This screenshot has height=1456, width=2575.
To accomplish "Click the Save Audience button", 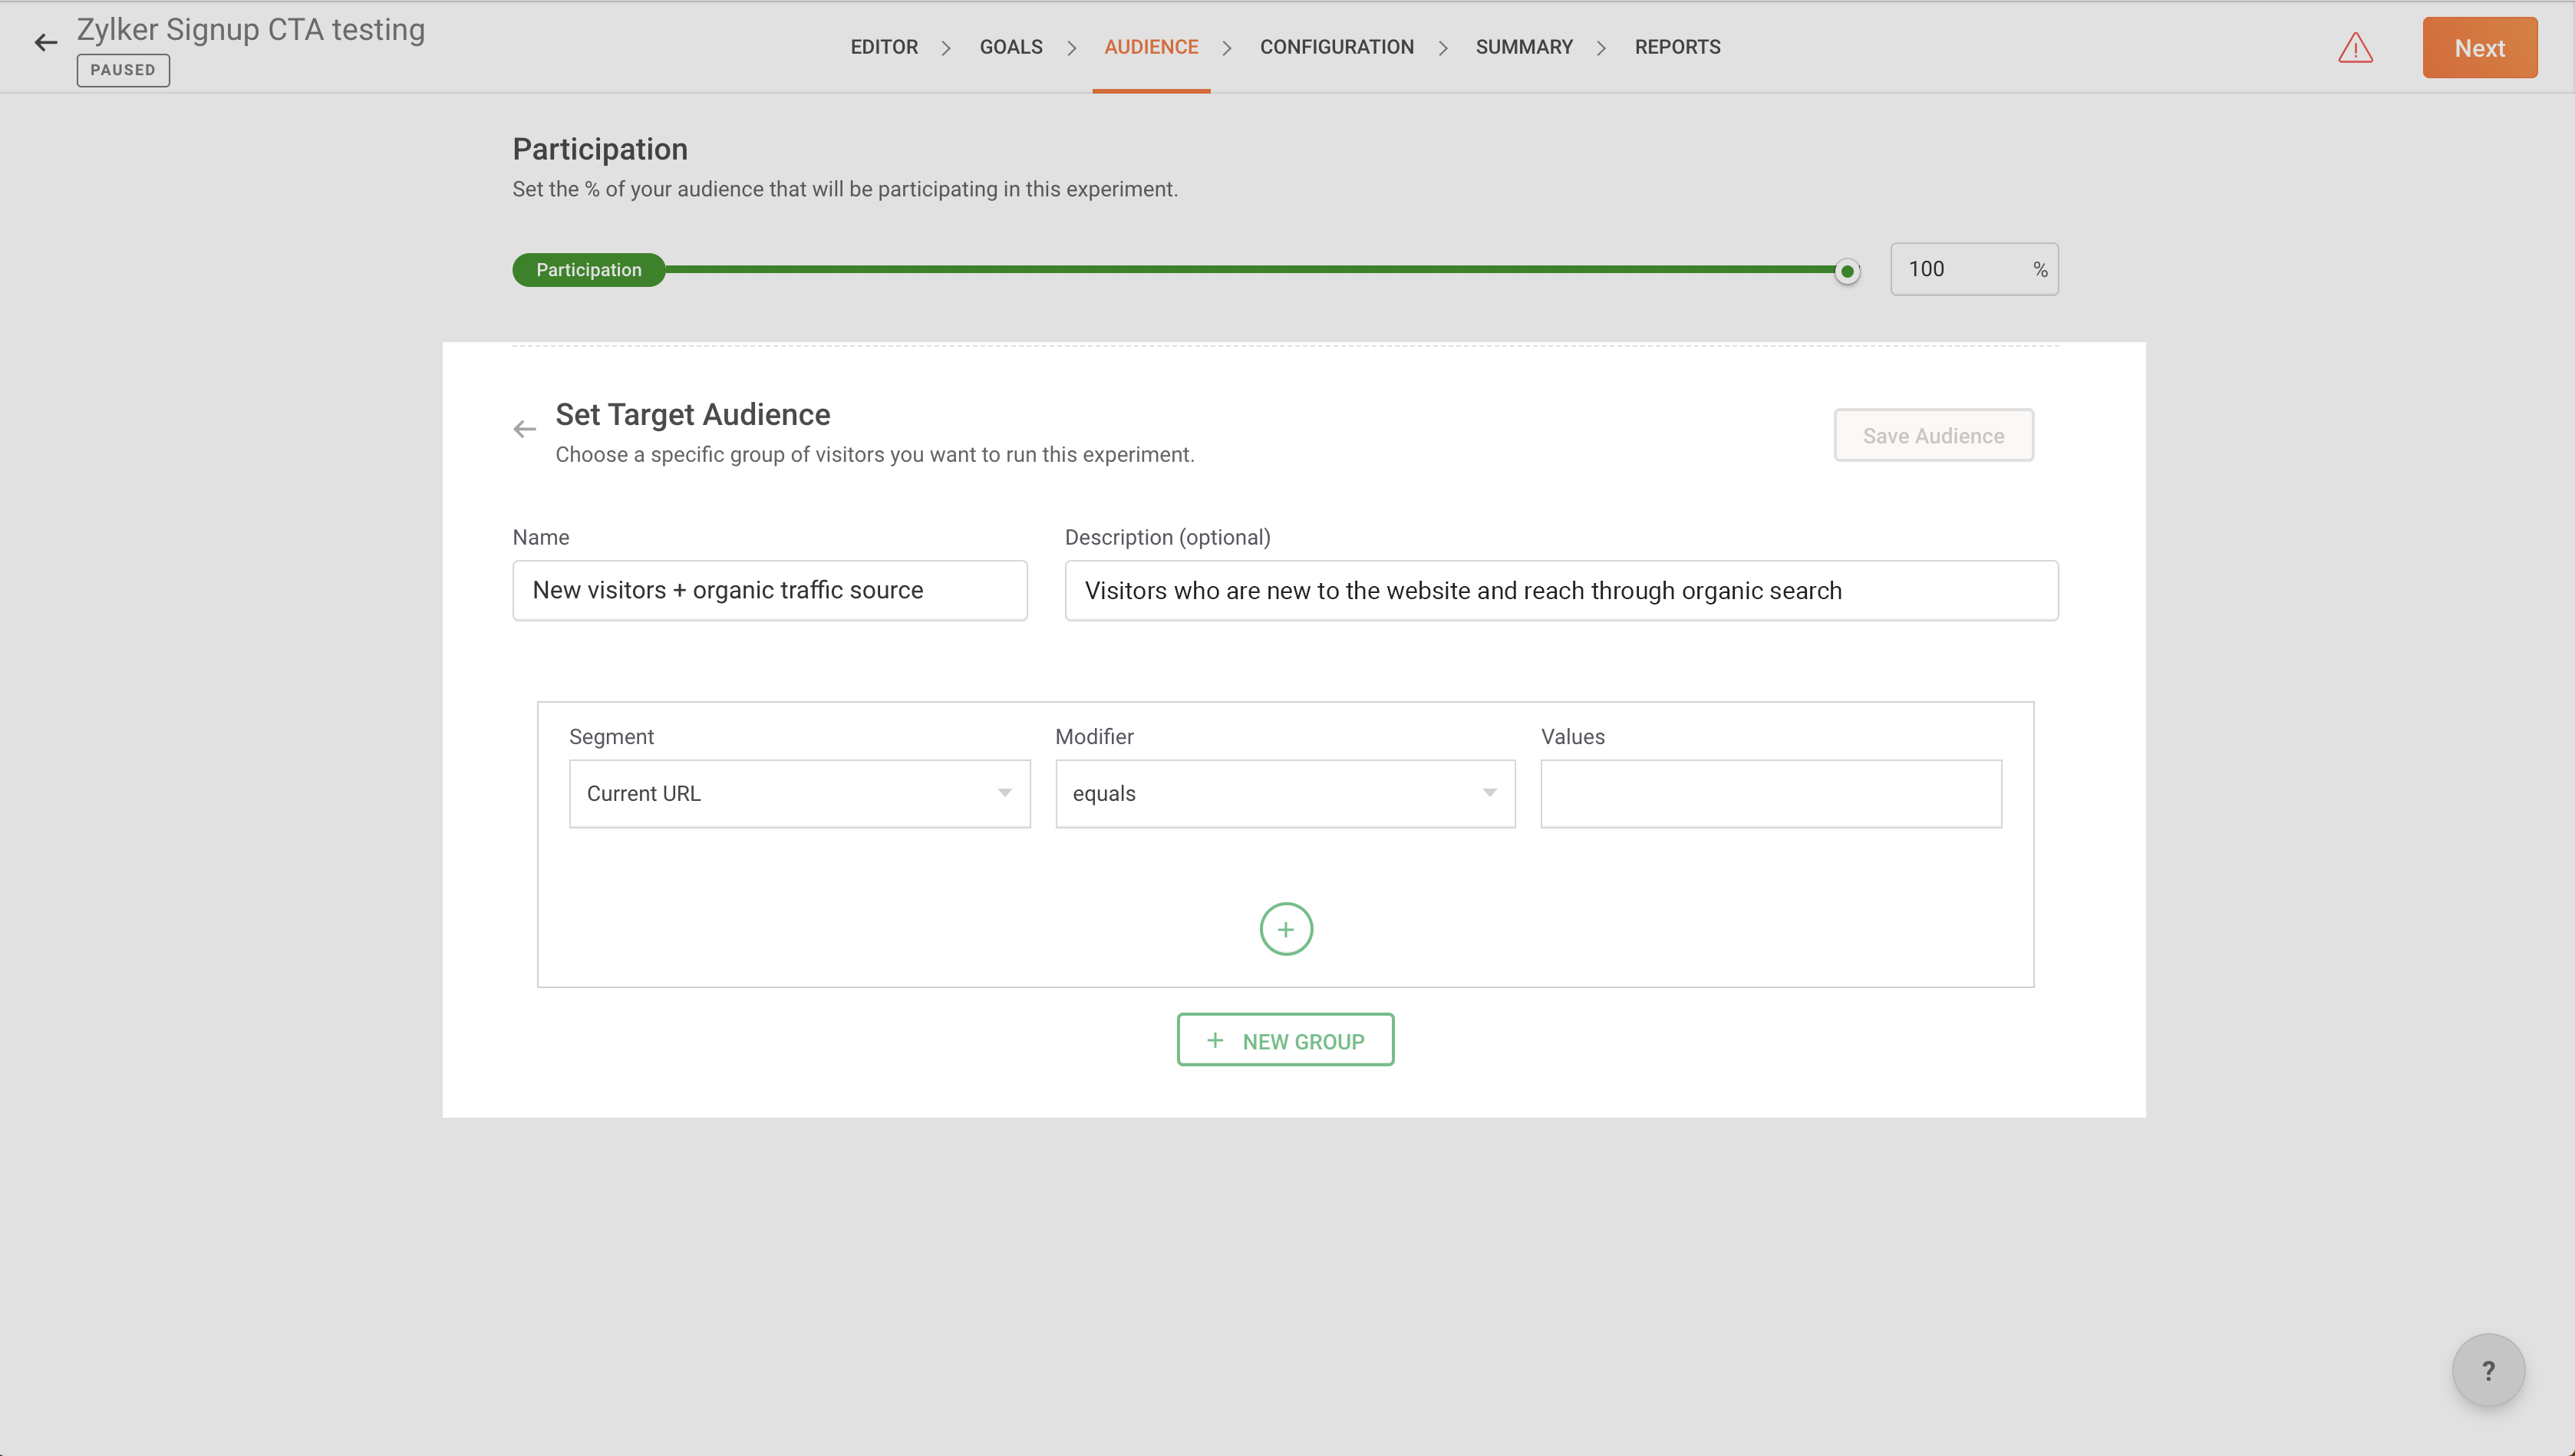I will 1932,435.
